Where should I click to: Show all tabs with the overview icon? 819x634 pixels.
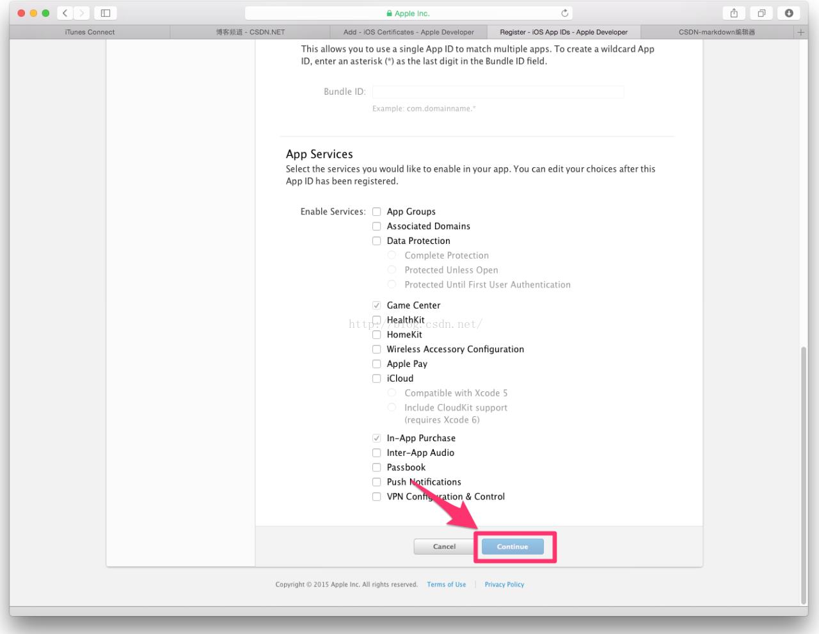(x=761, y=13)
